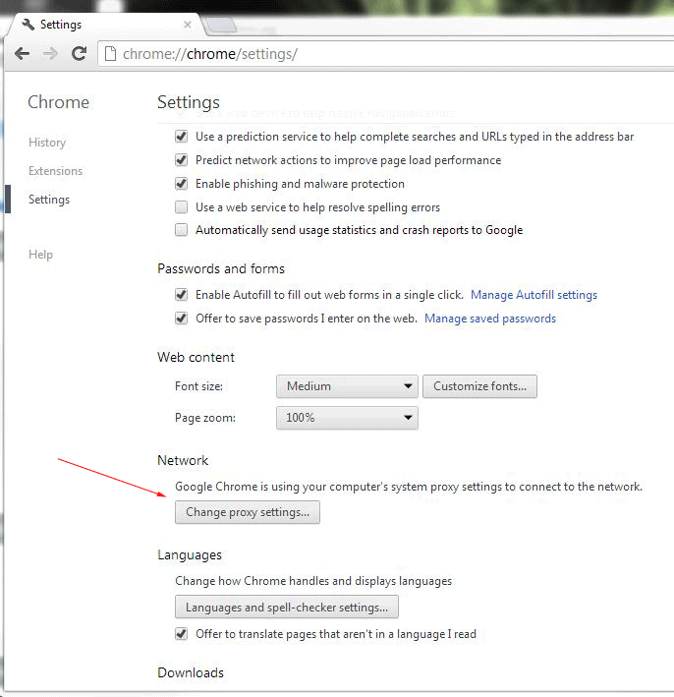This screenshot has height=697, width=674.
Task: Uncheck Offer to translate pages checkbox
Action: (x=182, y=634)
